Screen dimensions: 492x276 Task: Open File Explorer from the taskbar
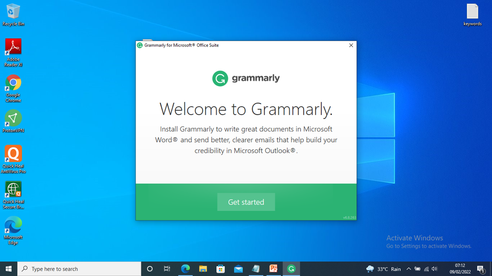click(203, 269)
